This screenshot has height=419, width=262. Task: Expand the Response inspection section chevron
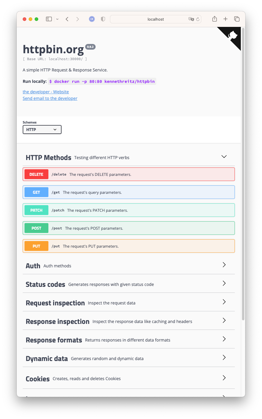(x=224, y=320)
